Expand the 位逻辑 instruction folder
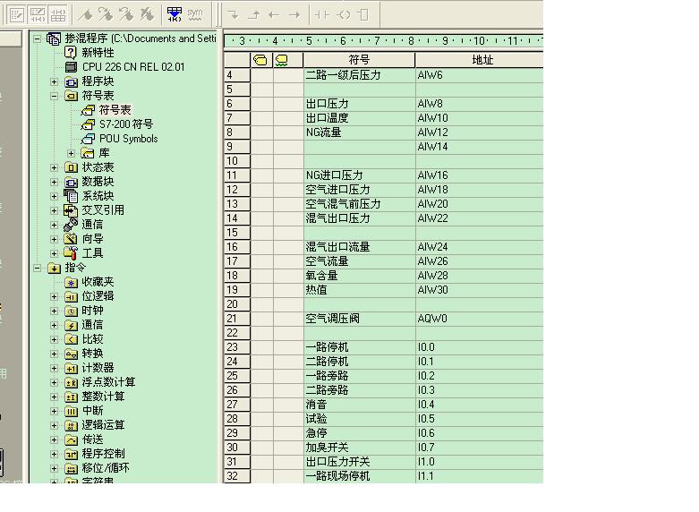699x512 pixels. coord(55,296)
